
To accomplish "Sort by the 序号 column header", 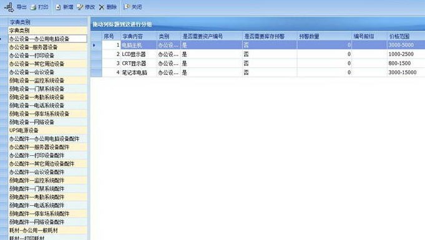I will 111,36.
